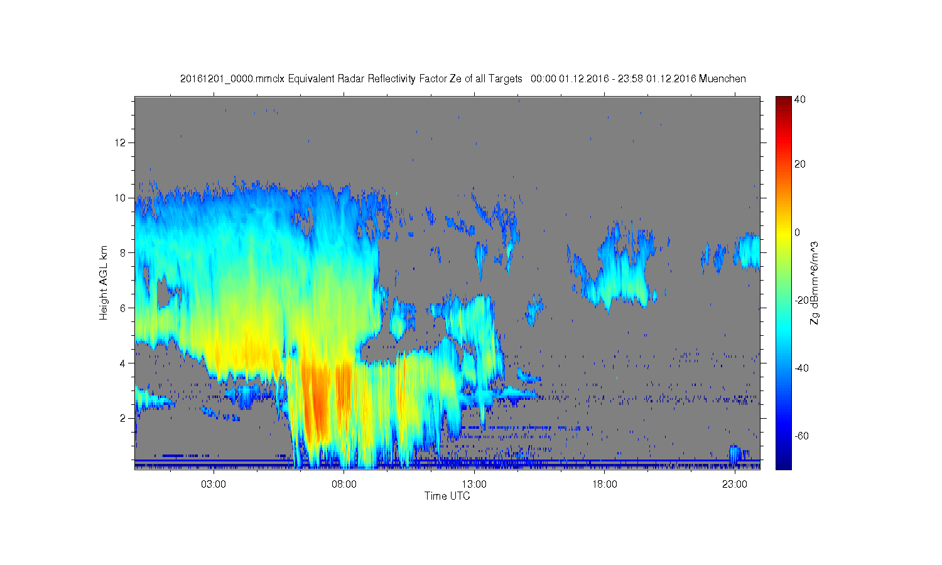Click the 13:00 time tick label

click(x=474, y=485)
